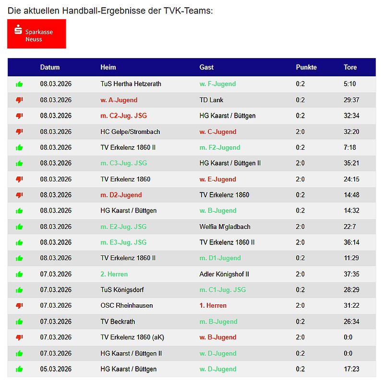
Task: Select the m. E2-Jug. JSG team link
Action: click(123, 227)
